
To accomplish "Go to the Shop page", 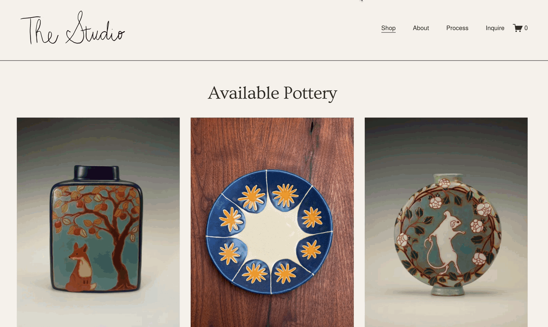I will click(388, 28).
